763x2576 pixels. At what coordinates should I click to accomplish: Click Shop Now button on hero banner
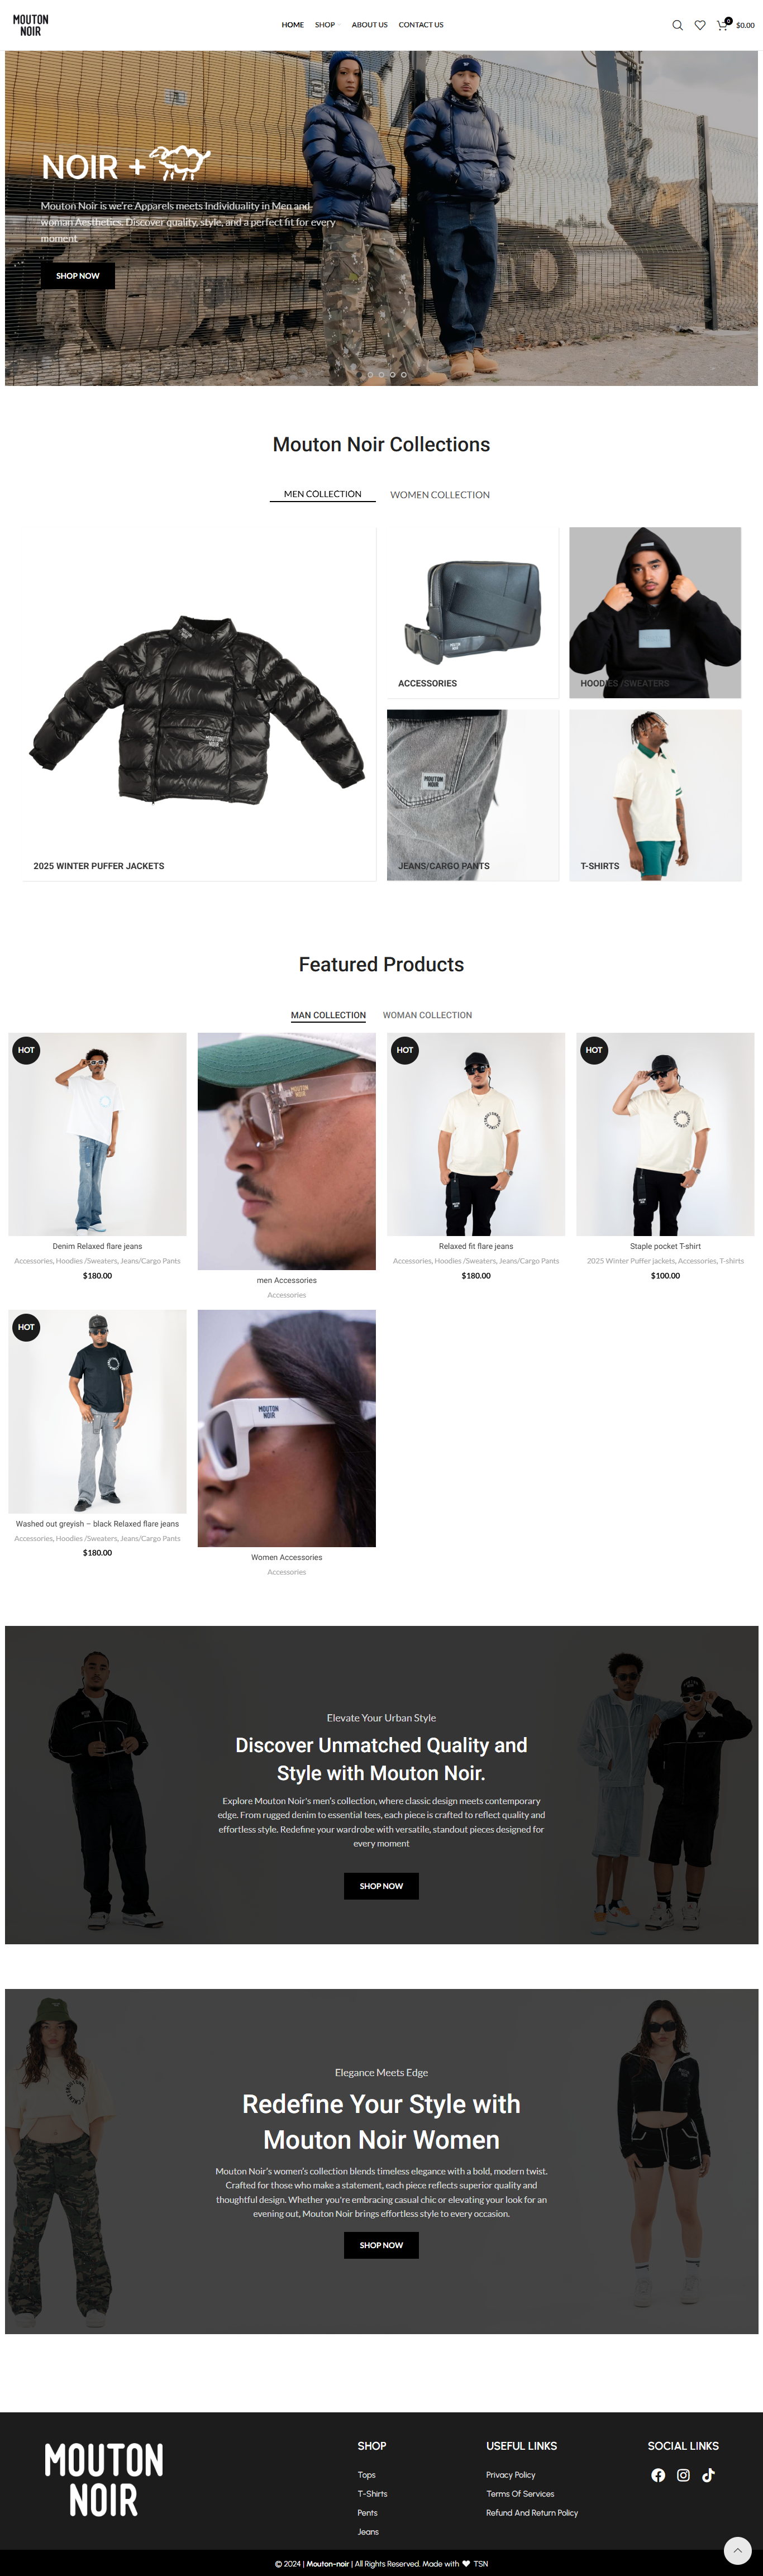click(78, 276)
